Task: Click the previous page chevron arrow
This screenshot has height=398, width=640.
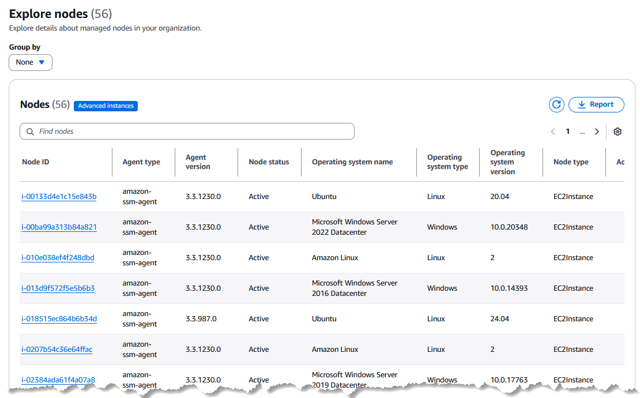Action: pyautogui.click(x=553, y=132)
